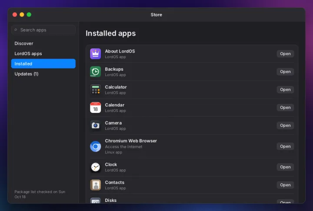This screenshot has height=211, width=313.
Task: Select the Installed sidebar item
Action: 43,64
